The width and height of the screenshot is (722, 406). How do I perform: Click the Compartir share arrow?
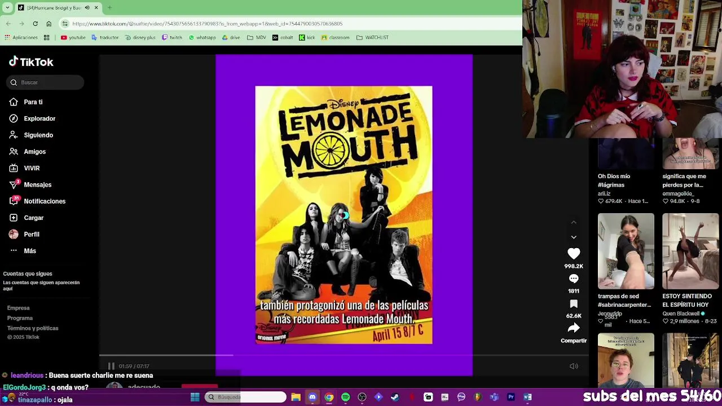pos(574,328)
